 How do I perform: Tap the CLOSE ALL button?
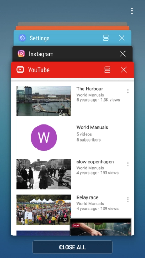click(72, 247)
